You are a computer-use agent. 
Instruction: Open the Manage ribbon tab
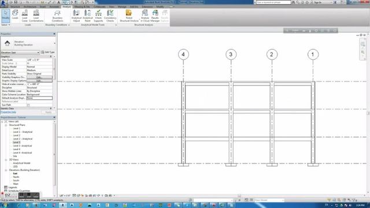[122, 6]
